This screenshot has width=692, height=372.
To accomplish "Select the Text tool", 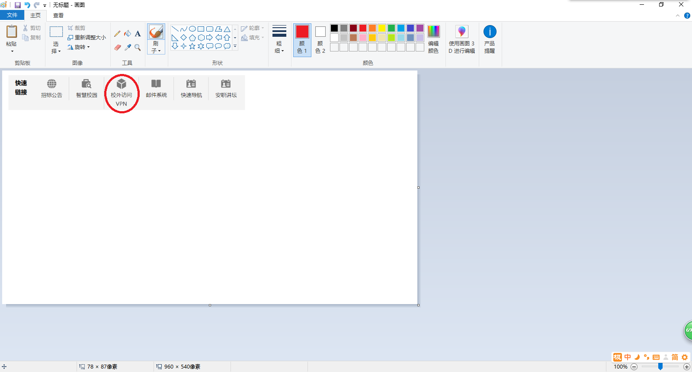I will click(138, 34).
